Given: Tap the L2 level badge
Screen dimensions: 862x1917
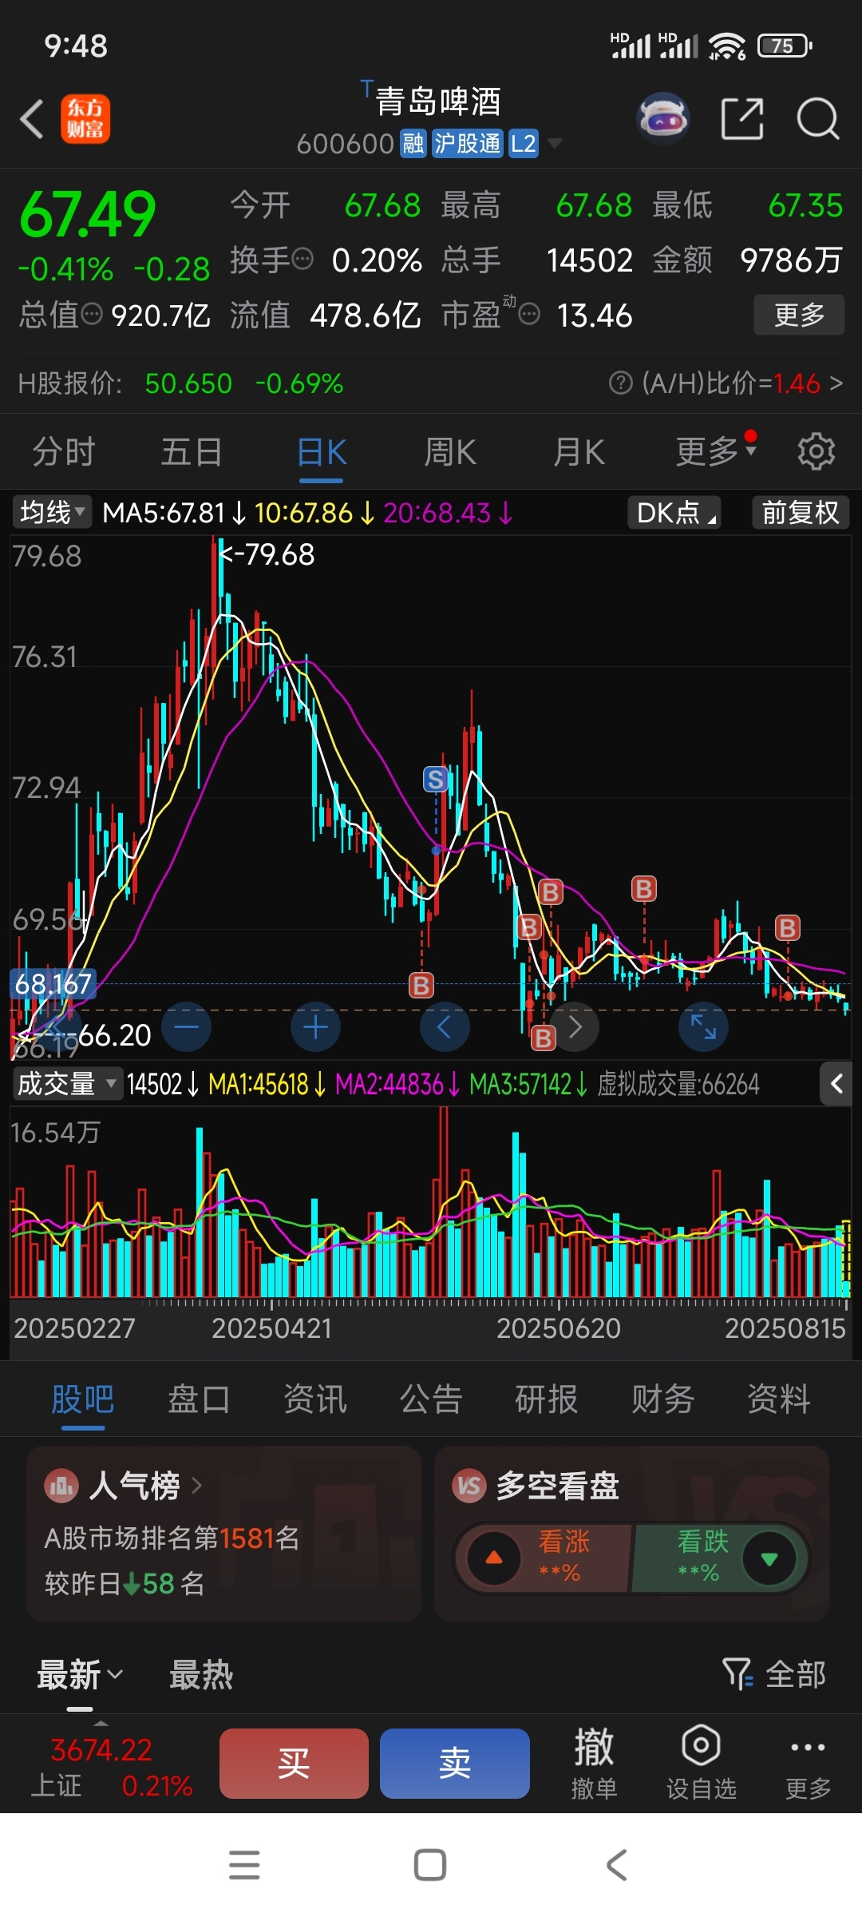Looking at the screenshot, I should pyautogui.click(x=524, y=144).
